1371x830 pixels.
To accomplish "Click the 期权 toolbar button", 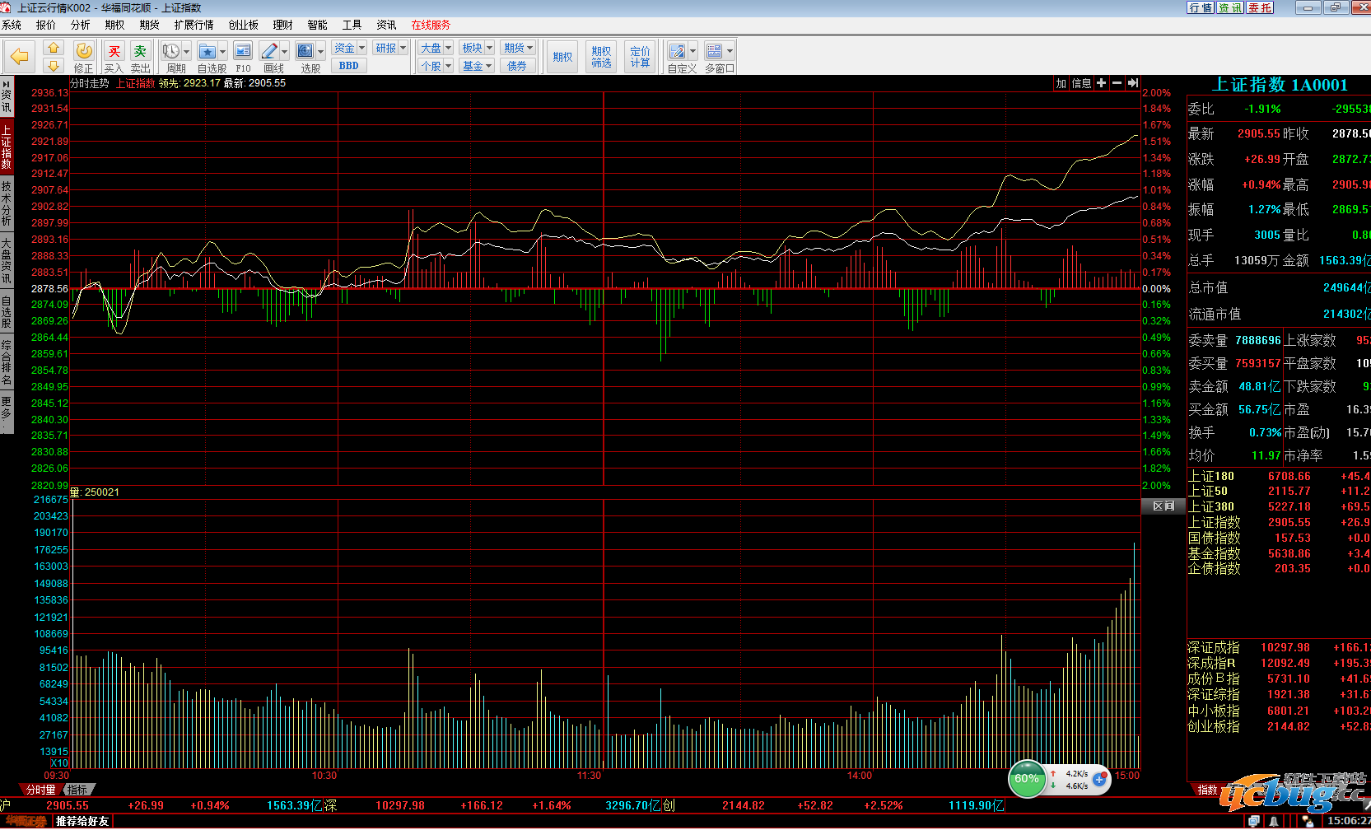I will [x=562, y=57].
